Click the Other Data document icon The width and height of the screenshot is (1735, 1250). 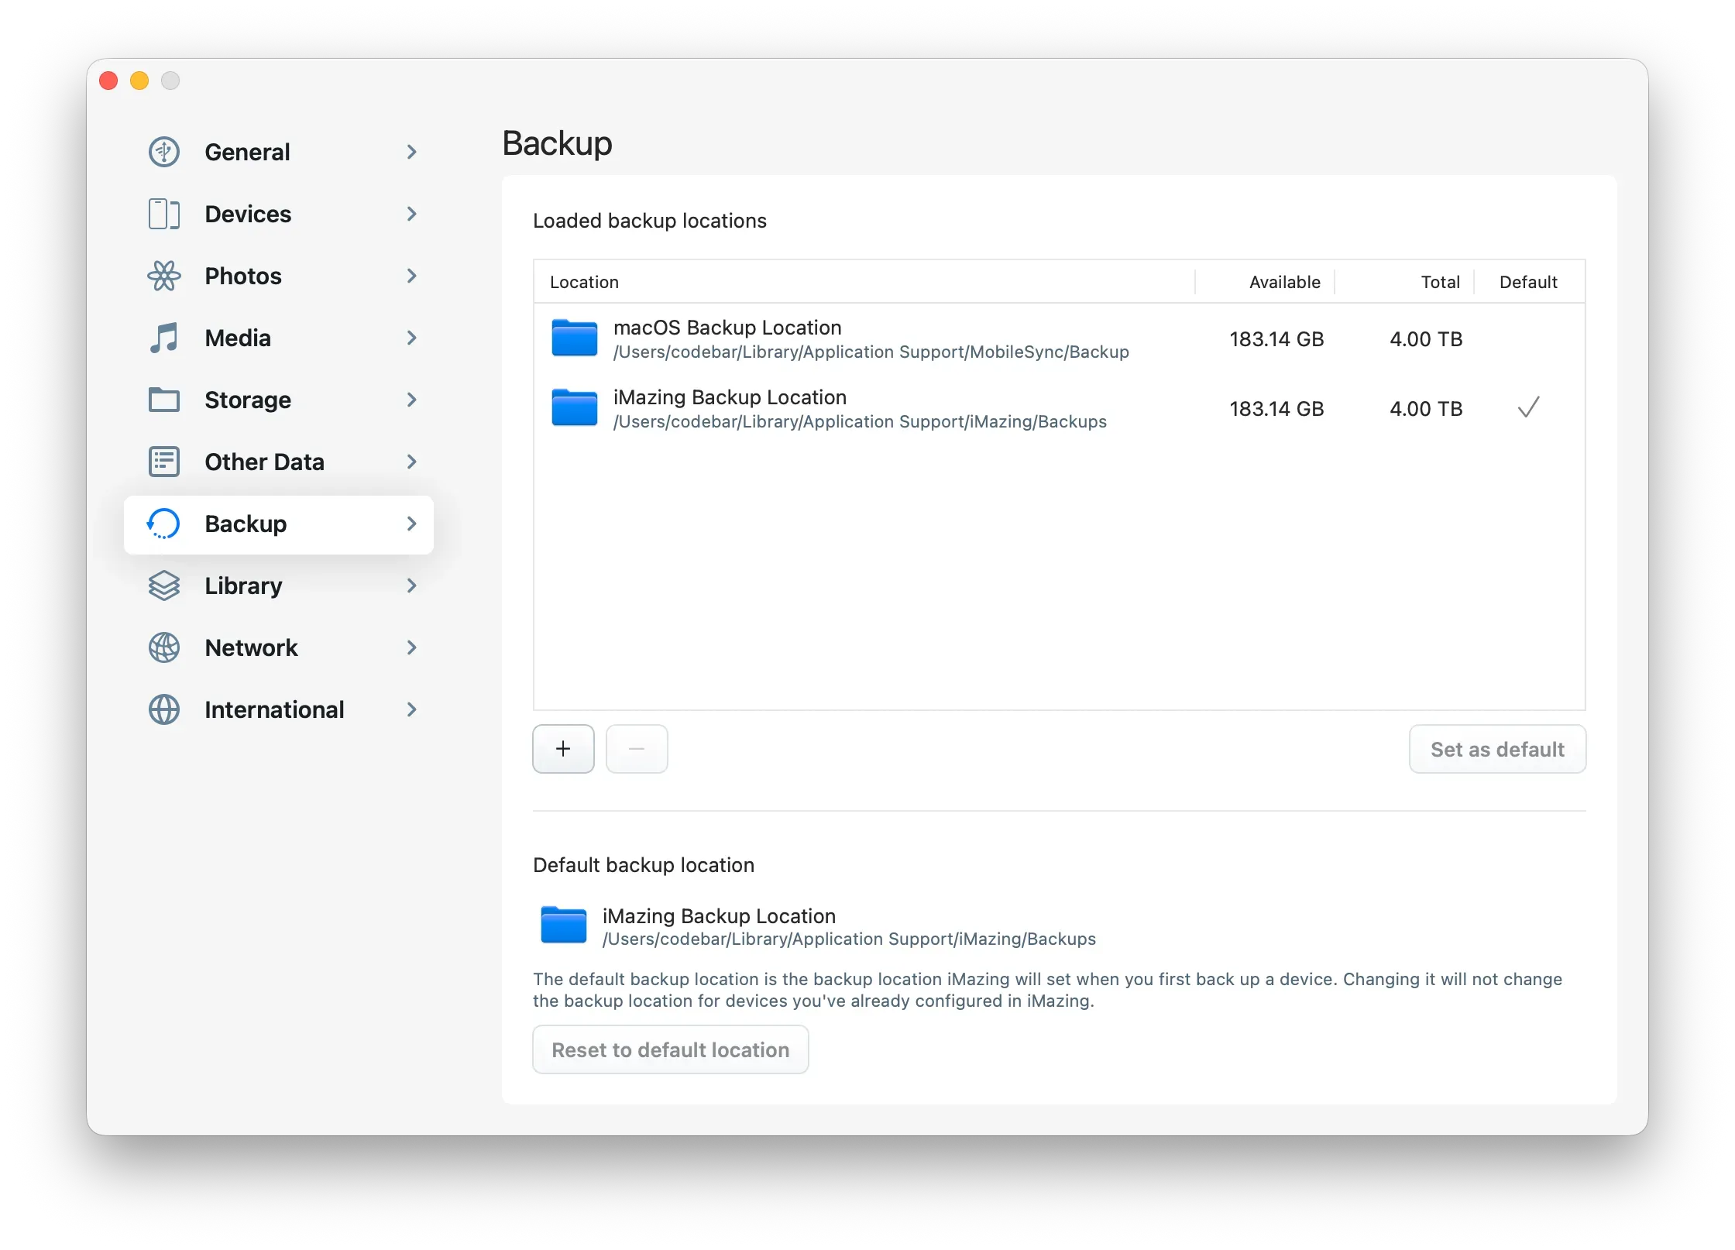[x=163, y=462]
